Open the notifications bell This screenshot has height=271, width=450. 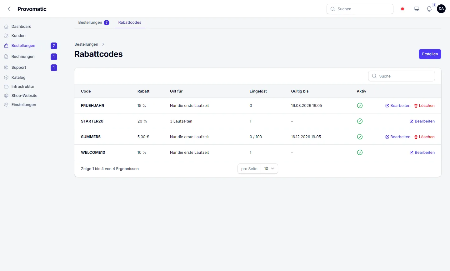[429, 9]
